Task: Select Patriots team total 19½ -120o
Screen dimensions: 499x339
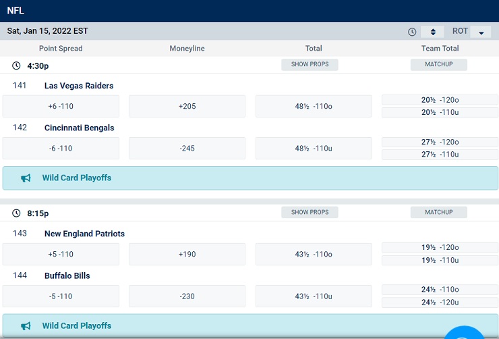Action: [440, 248]
